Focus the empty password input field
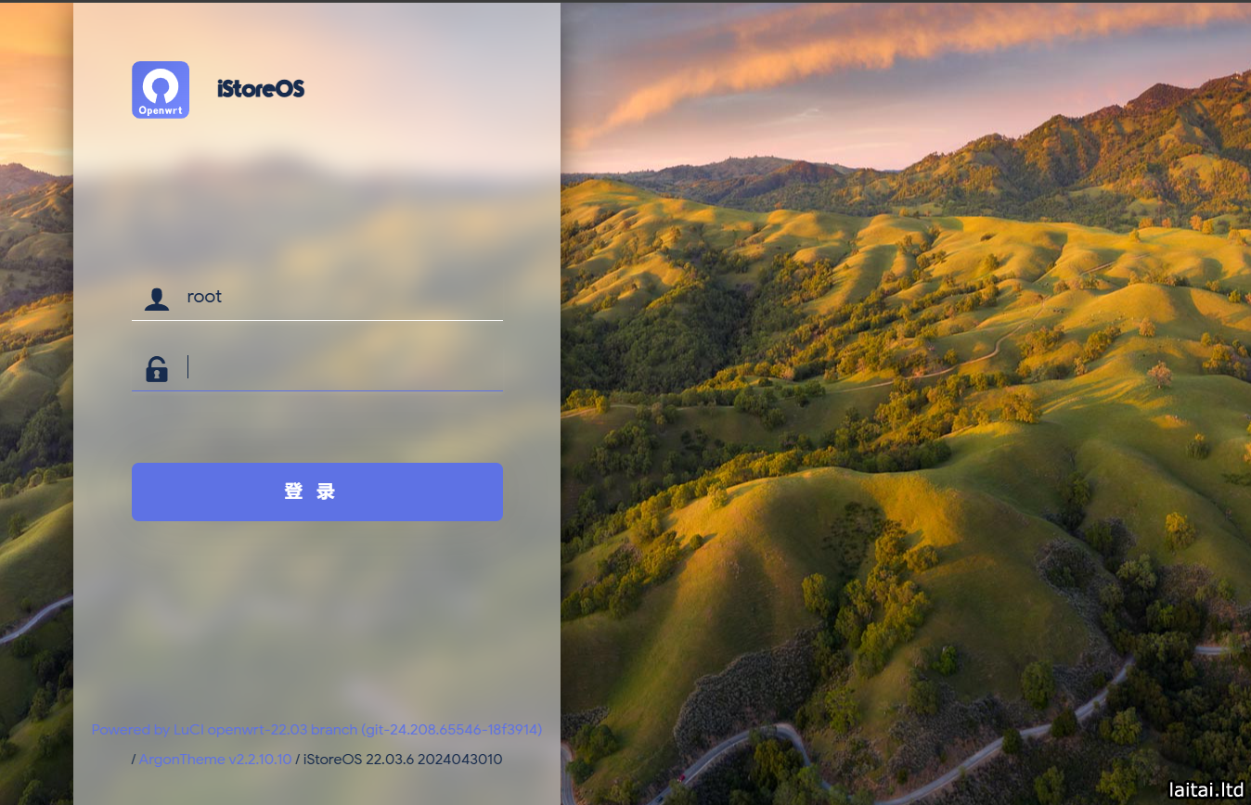1251x805 pixels. click(317, 367)
